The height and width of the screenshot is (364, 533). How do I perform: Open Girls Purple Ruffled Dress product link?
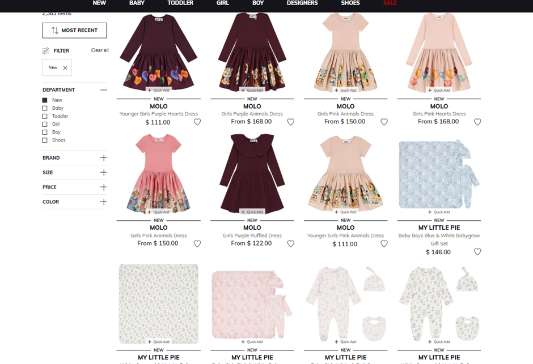click(x=252, y=235)
